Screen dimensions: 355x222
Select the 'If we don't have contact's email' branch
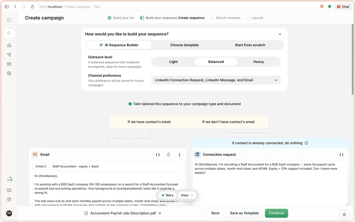coord(228,122)
